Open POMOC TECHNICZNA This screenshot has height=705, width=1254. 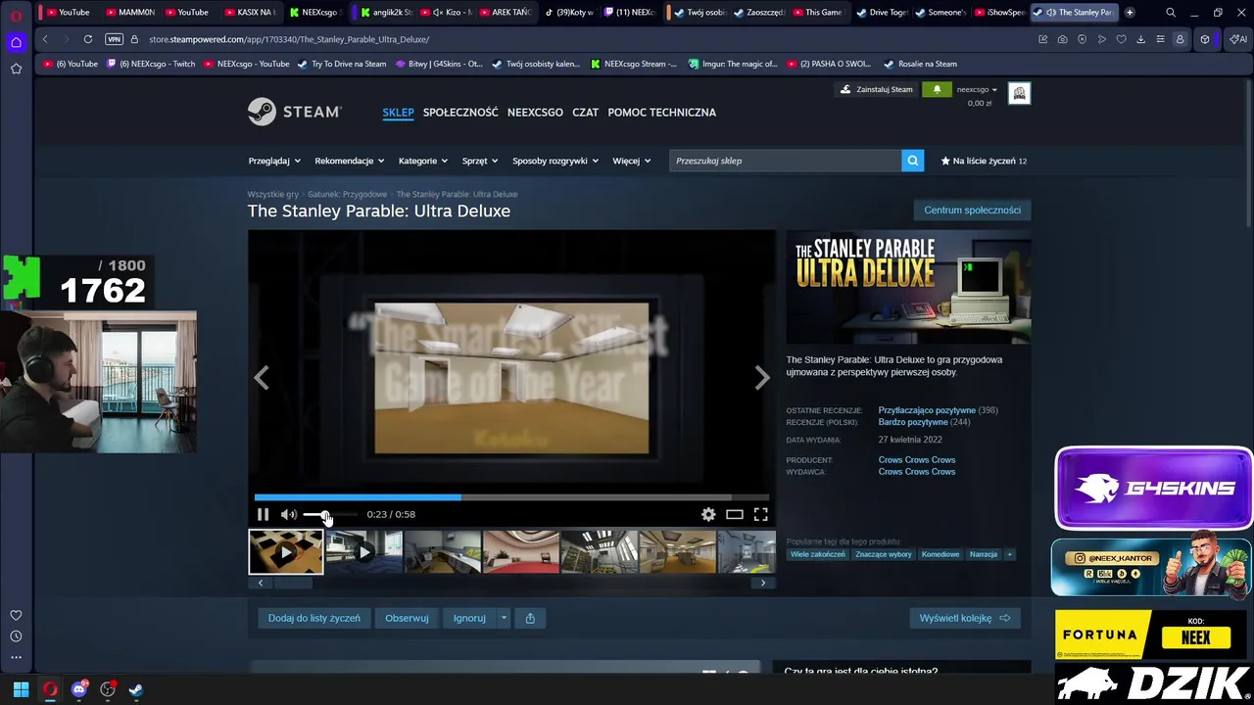(x=661, y=112)
